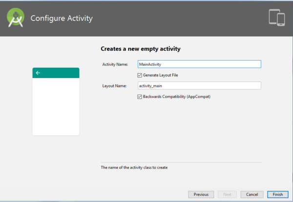Focus the Activity Name text field

[199, 64]
